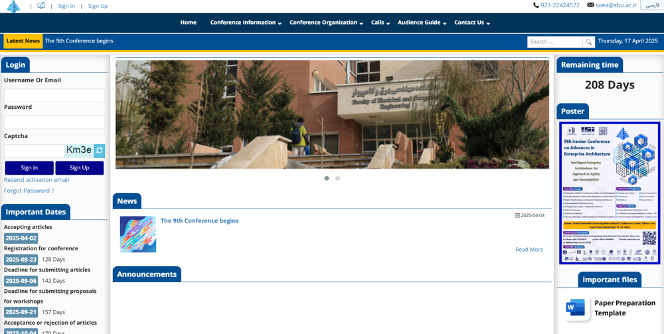Follow the Forgot Password link
The height and width of the screenshot is (334, 664).
pyautogui.click(x=29, y=191)
